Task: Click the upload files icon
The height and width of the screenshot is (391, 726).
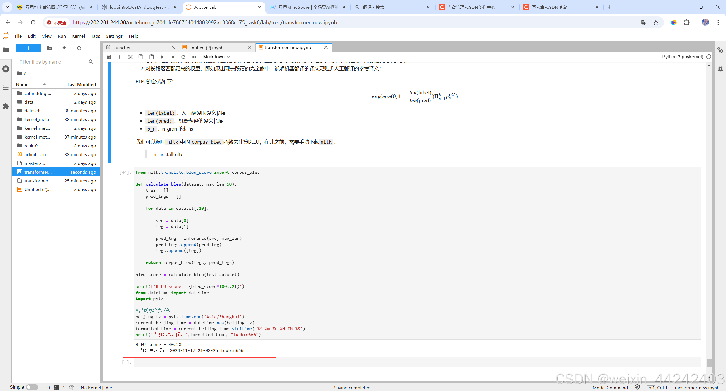Action: coord(64,48)
